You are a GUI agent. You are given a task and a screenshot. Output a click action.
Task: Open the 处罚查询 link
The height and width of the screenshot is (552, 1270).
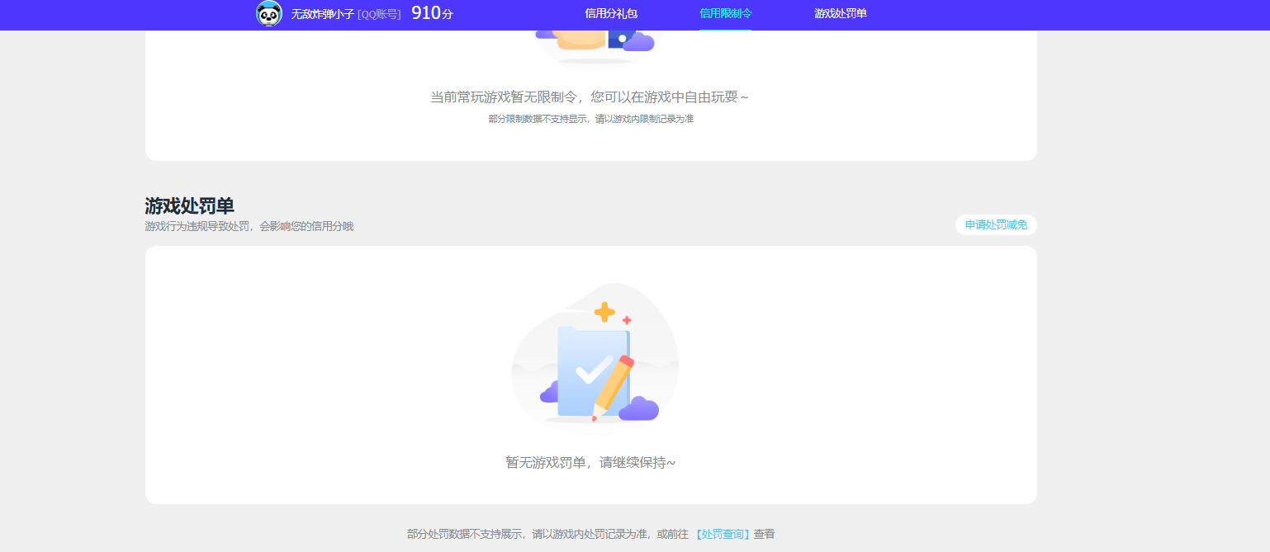[x=723, y=535]
